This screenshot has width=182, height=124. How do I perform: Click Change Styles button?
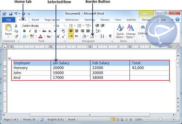click(x=131, y=31)
